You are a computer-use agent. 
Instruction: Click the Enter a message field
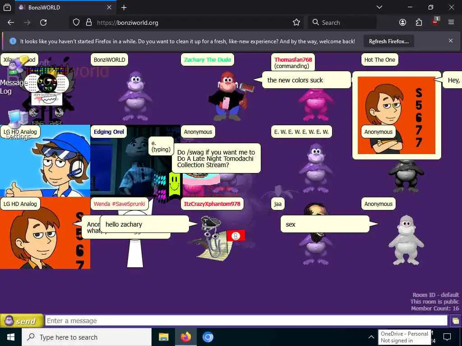coord(246,321)
